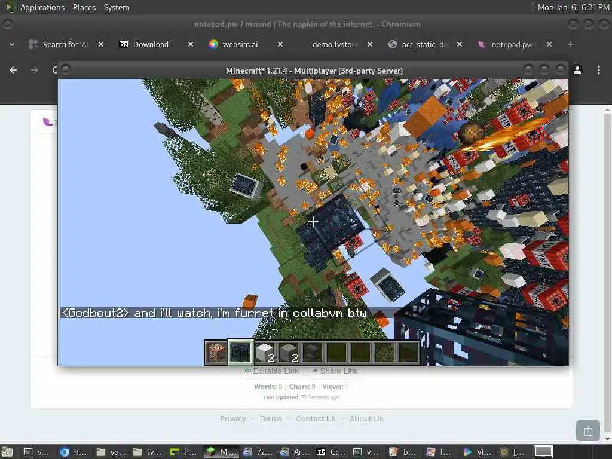Switch to the Minecraft 'Mi...' taskbar item
612x459 pixels.
pyautogui.click(x=221, y=452)
